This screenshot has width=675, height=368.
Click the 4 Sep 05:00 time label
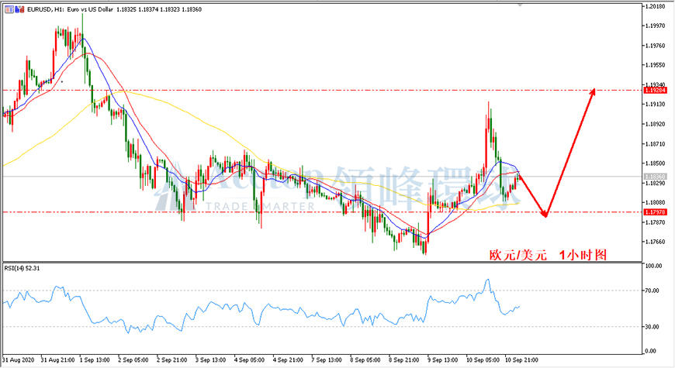(x=249, y=359)
